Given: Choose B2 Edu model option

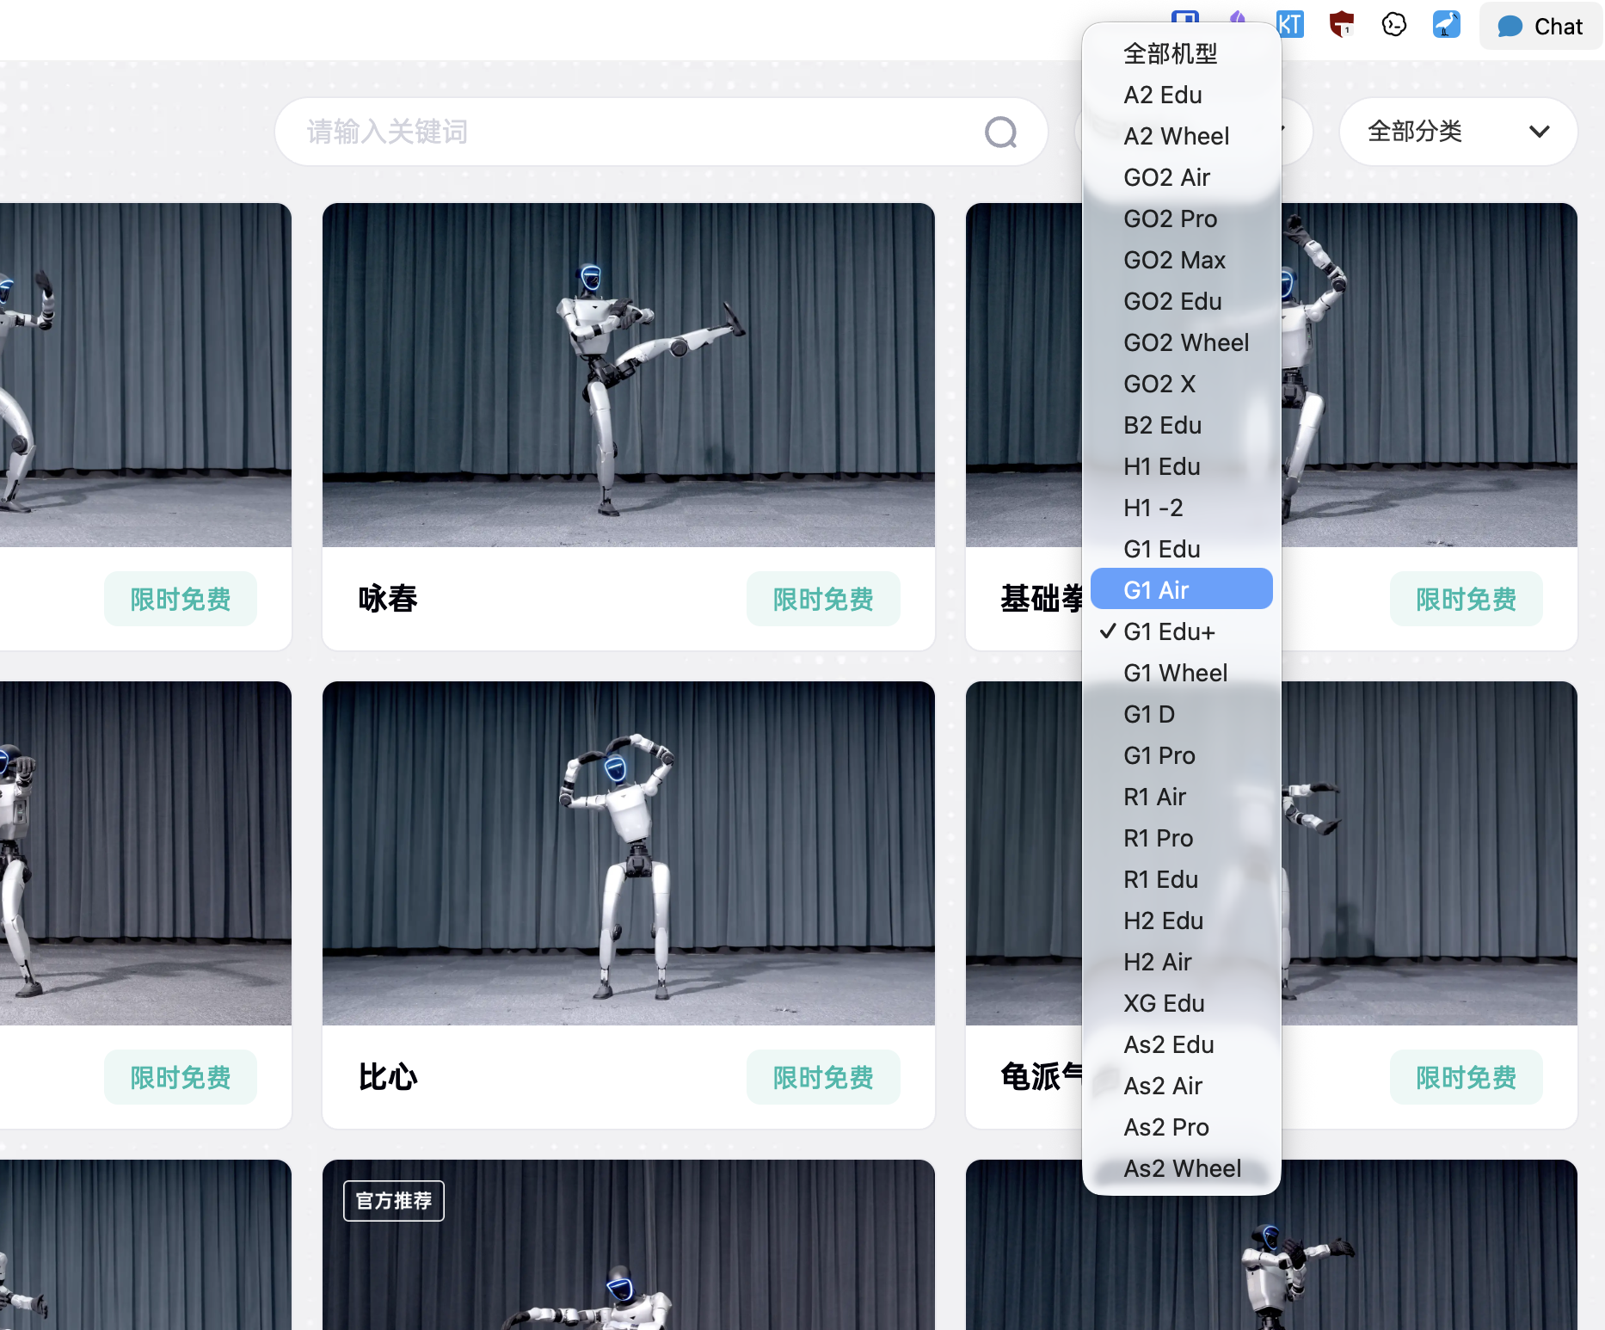Looking at the screenshot, I should (x=1181, y=425).
